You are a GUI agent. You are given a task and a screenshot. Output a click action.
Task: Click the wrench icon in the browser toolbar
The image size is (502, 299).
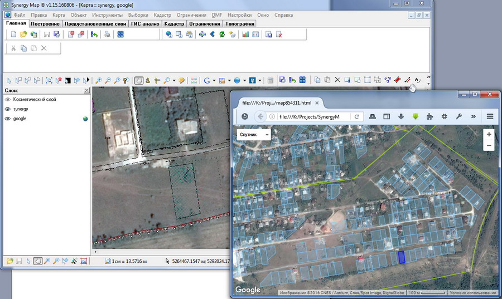(459, 116)
